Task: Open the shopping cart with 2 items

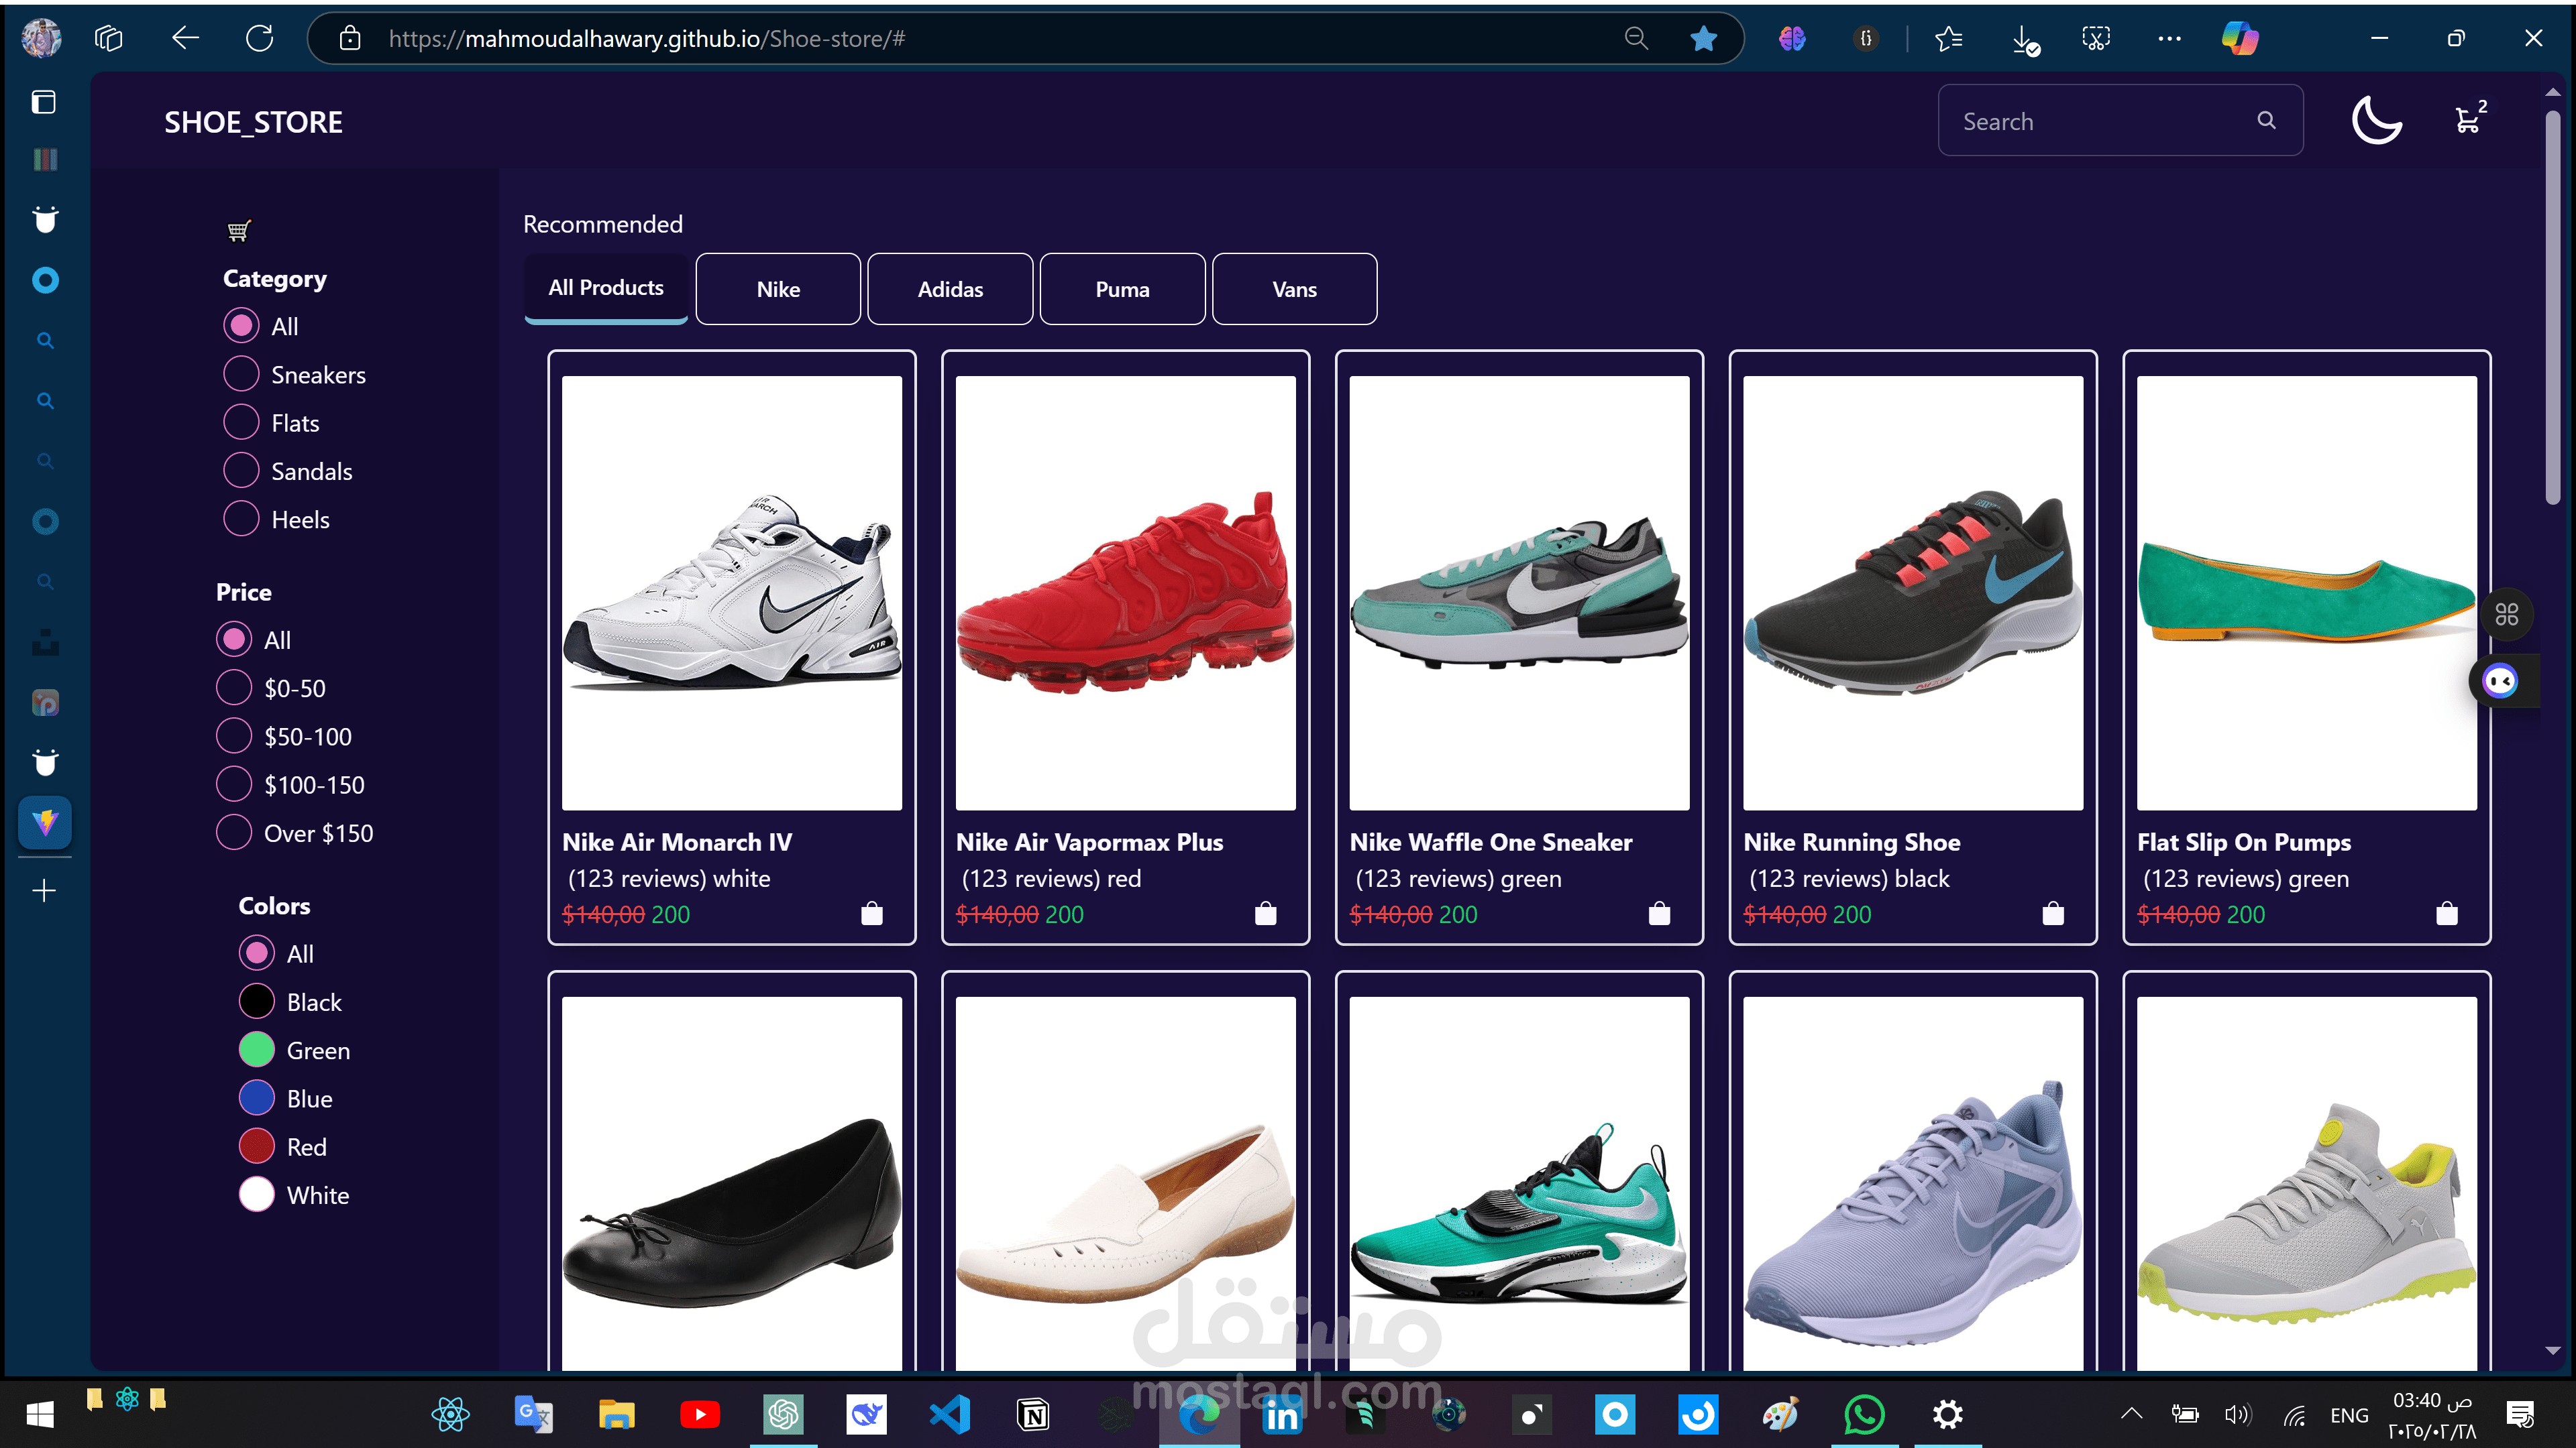Action: click(x=2469, y=118)
